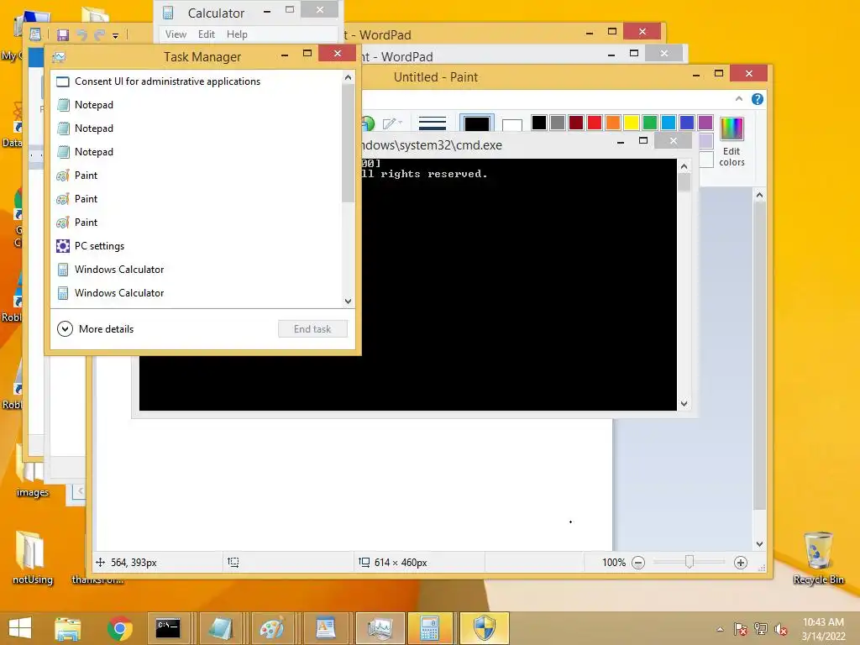Open Paint Help question mark icon

point(758,99)
